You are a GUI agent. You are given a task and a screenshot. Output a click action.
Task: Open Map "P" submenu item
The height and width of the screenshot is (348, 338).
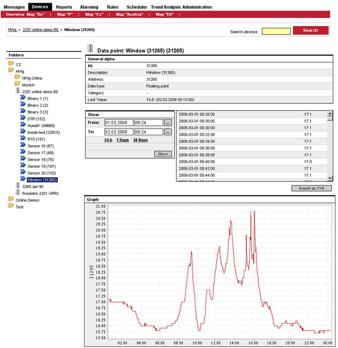65,14
